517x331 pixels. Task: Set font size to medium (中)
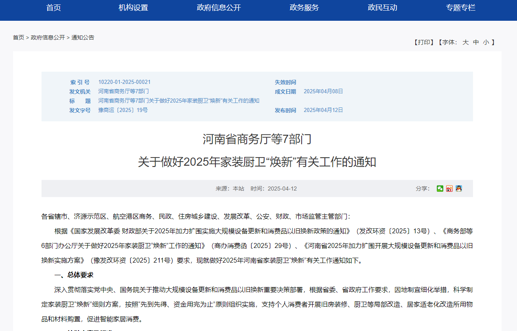[476, 42]
